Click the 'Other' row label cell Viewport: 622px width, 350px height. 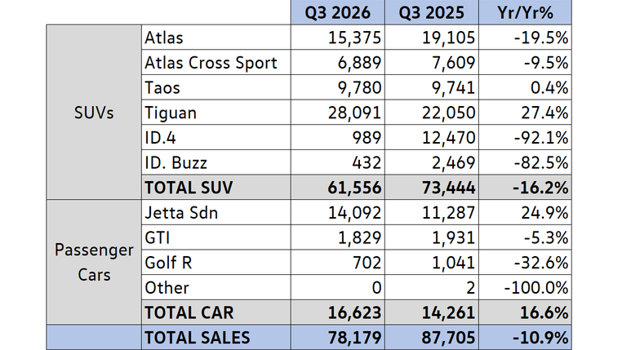(216, 287)
